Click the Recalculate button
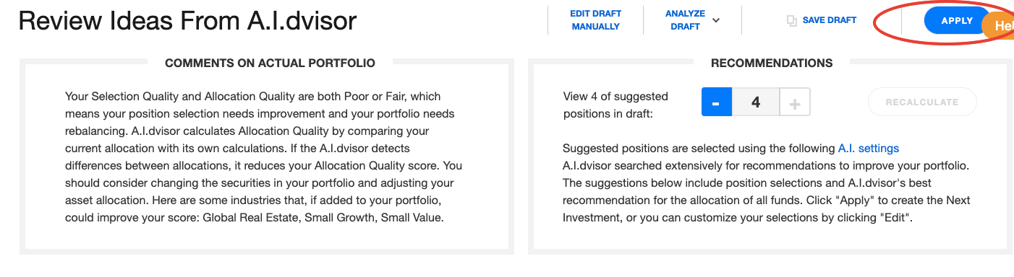1014x277 pixels. tap(922, 102)
